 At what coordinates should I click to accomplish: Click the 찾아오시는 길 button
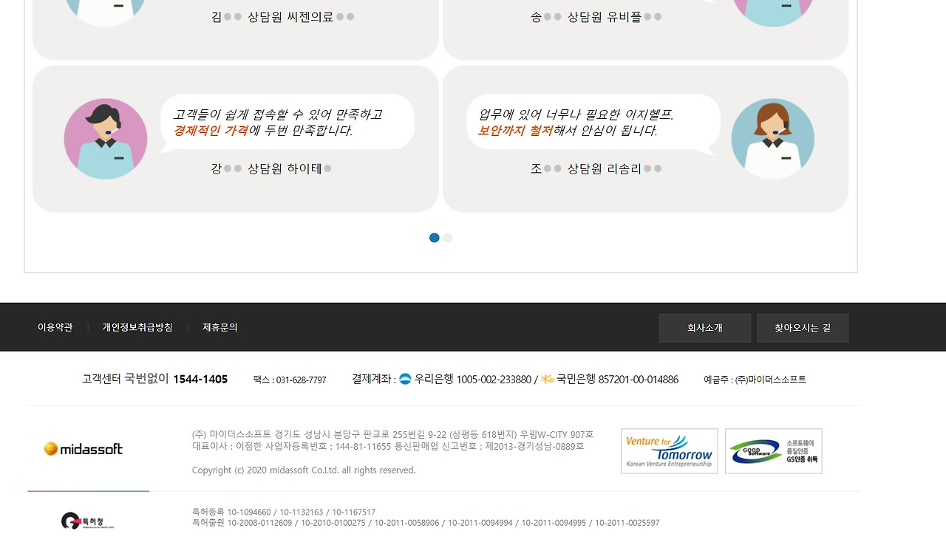coord(802,327)
